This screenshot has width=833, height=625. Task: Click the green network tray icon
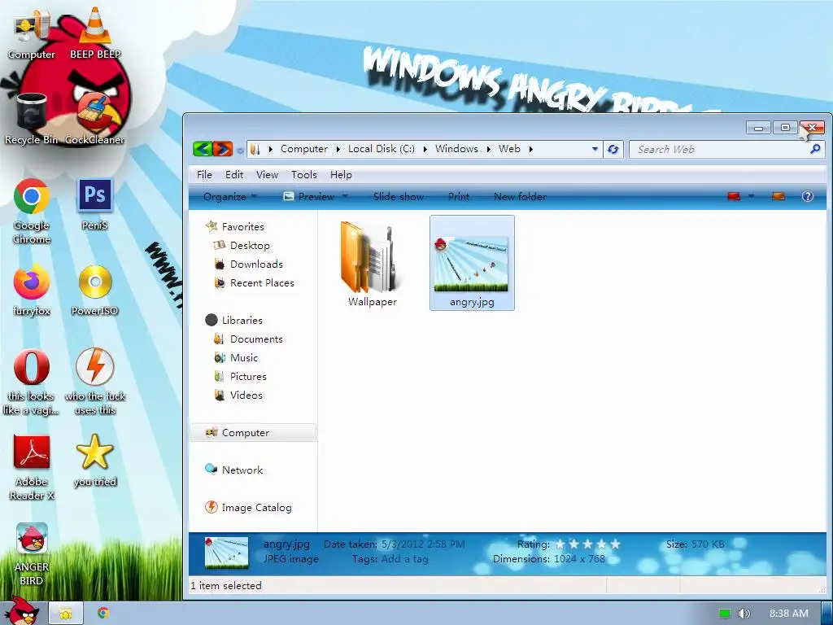tap(725, 614)
